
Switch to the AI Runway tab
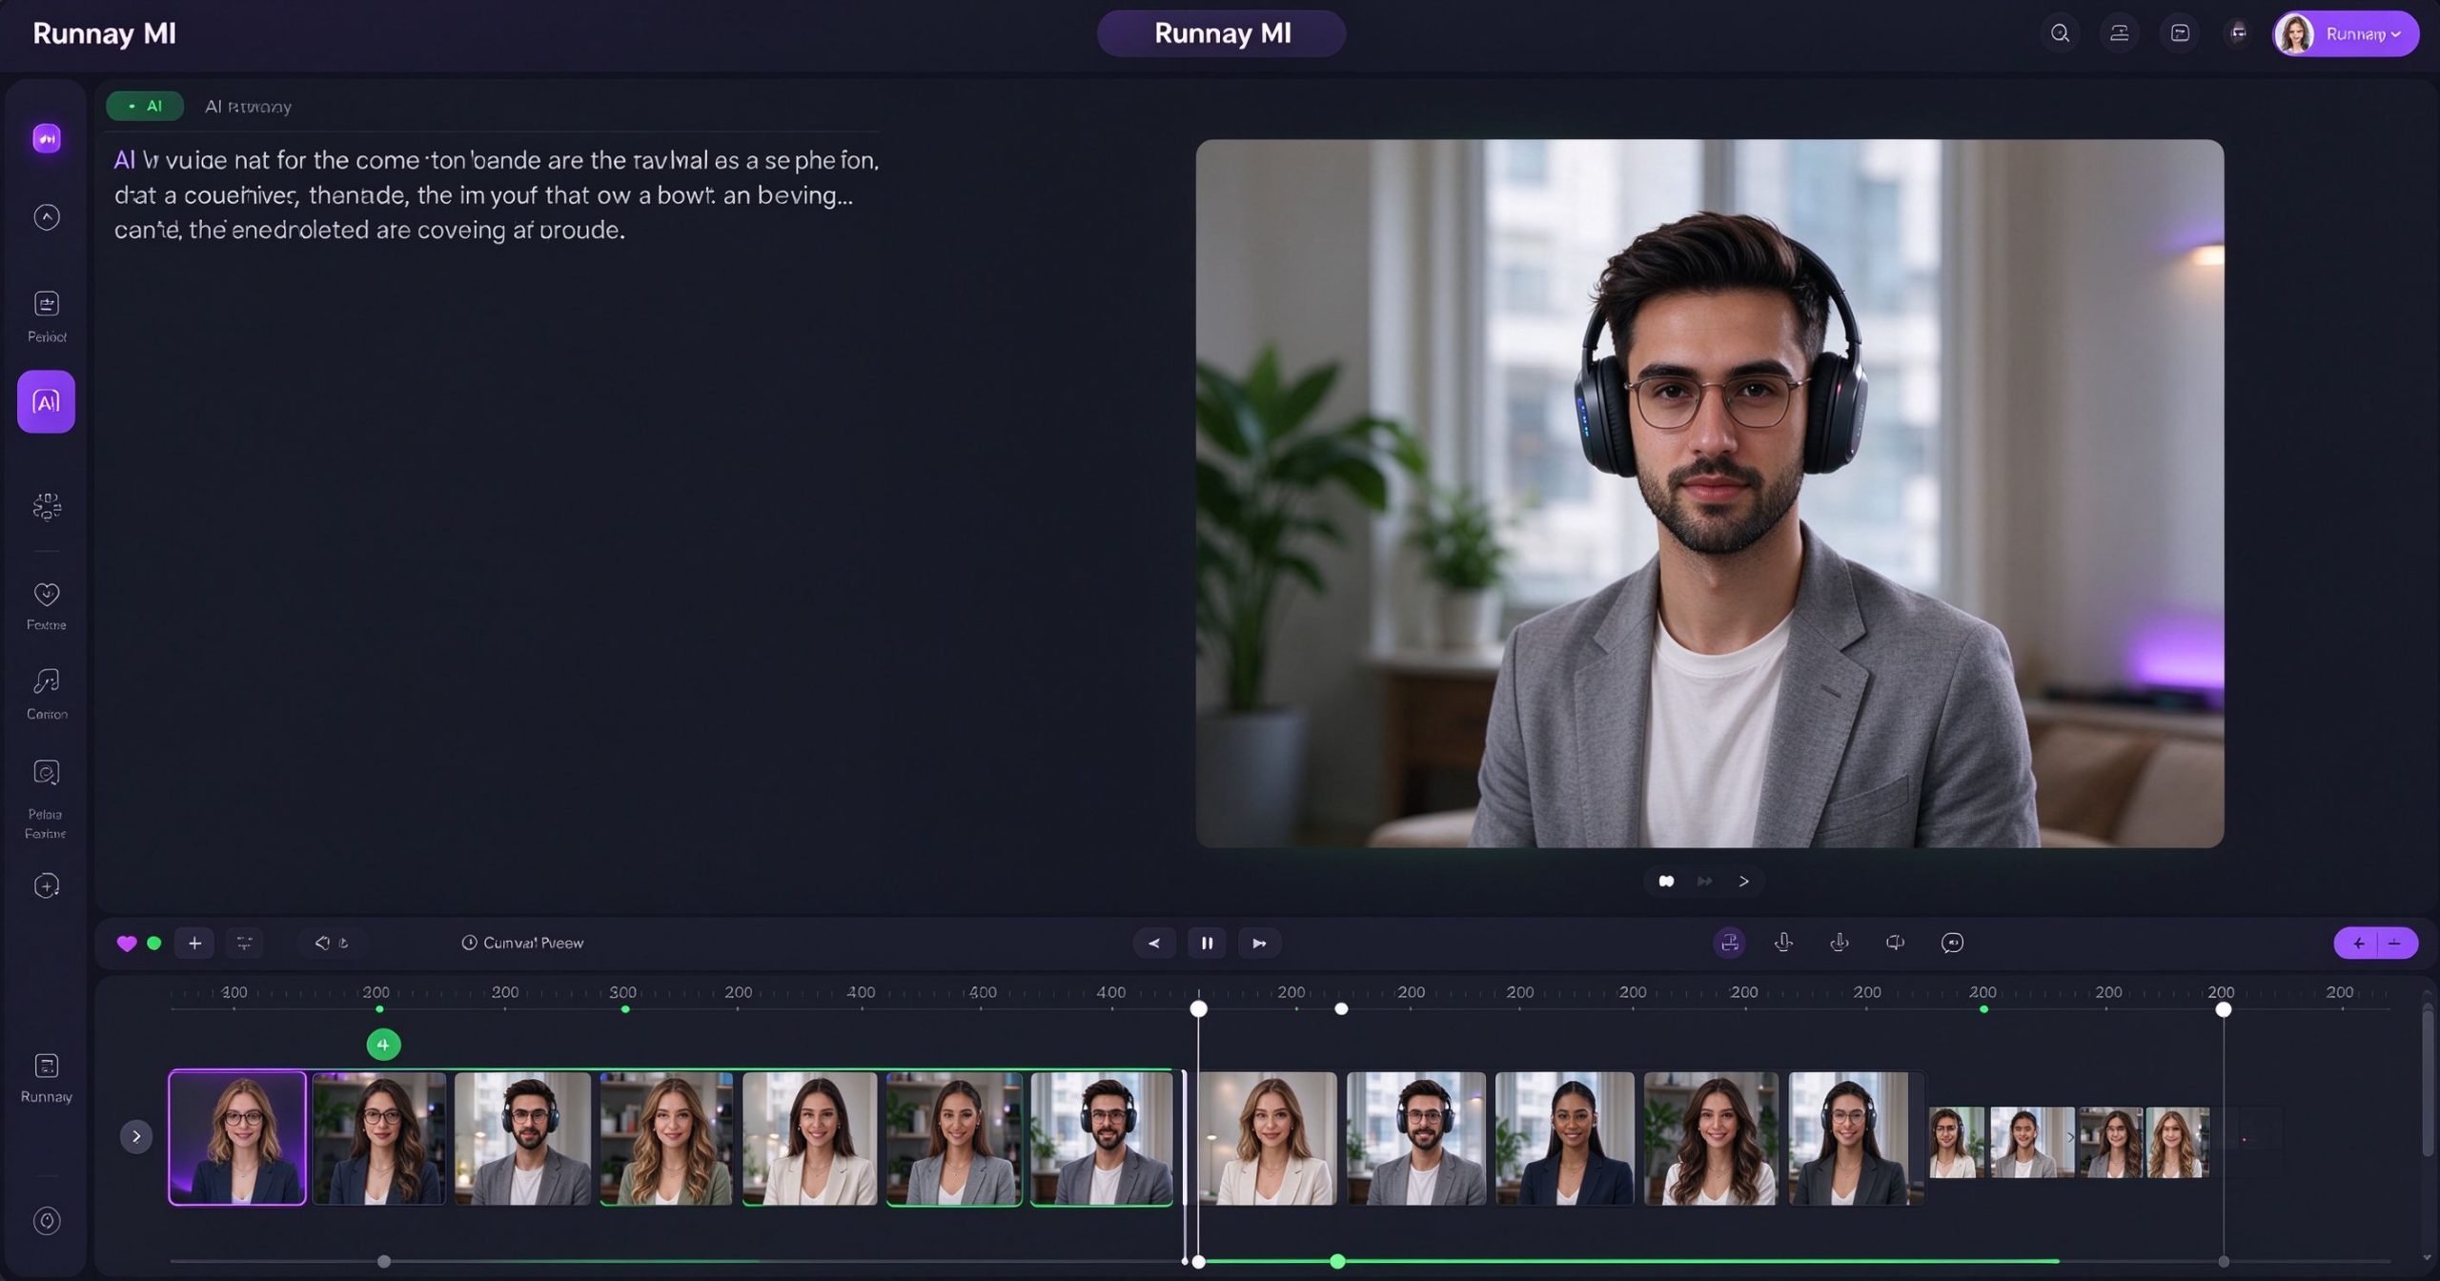click(248, 107)
